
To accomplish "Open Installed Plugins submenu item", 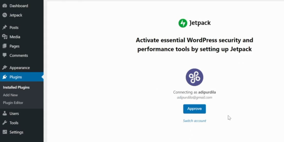I will pyautogui.click(x=16, y=88).
